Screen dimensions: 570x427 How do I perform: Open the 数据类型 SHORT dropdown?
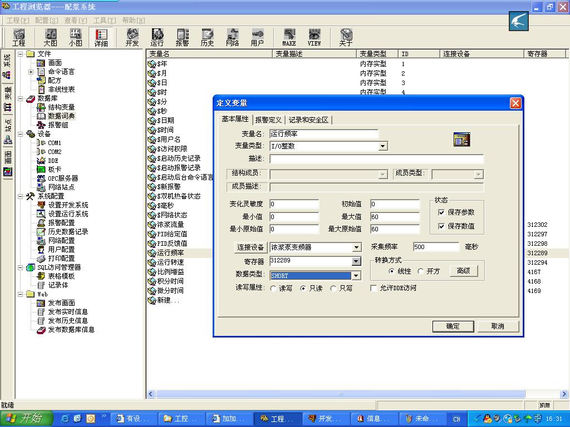(x=356, y=276)
